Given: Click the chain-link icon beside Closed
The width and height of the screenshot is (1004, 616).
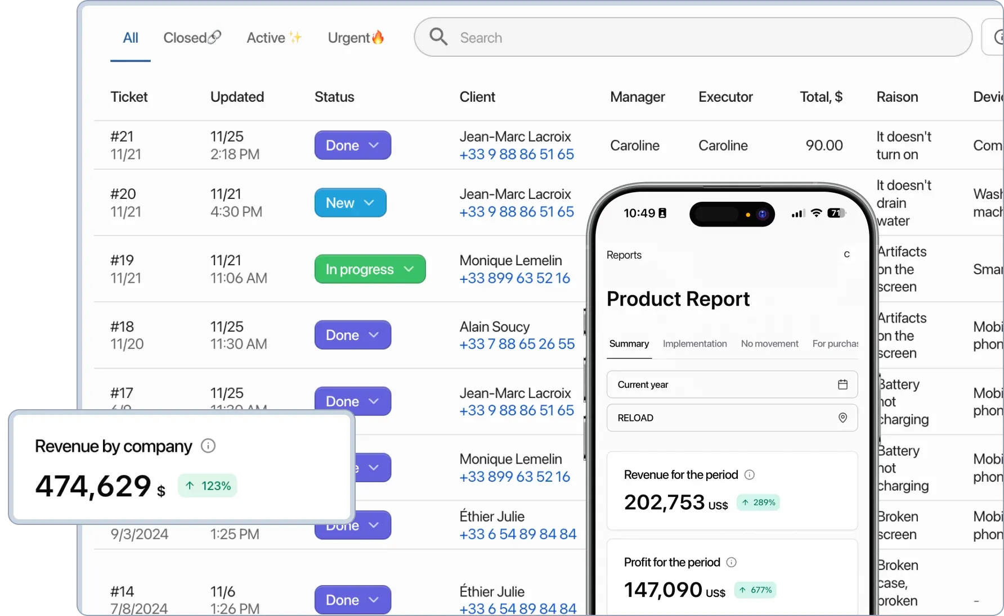Looking at the screenshot, I should pos(213,37).
